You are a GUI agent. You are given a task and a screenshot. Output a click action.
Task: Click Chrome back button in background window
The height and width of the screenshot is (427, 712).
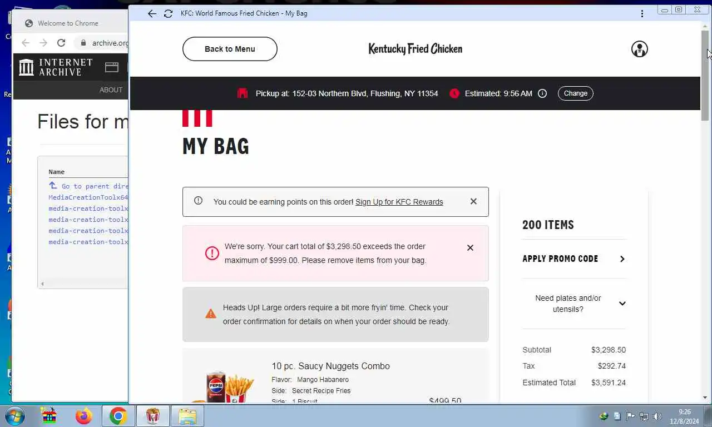point(25,43)
